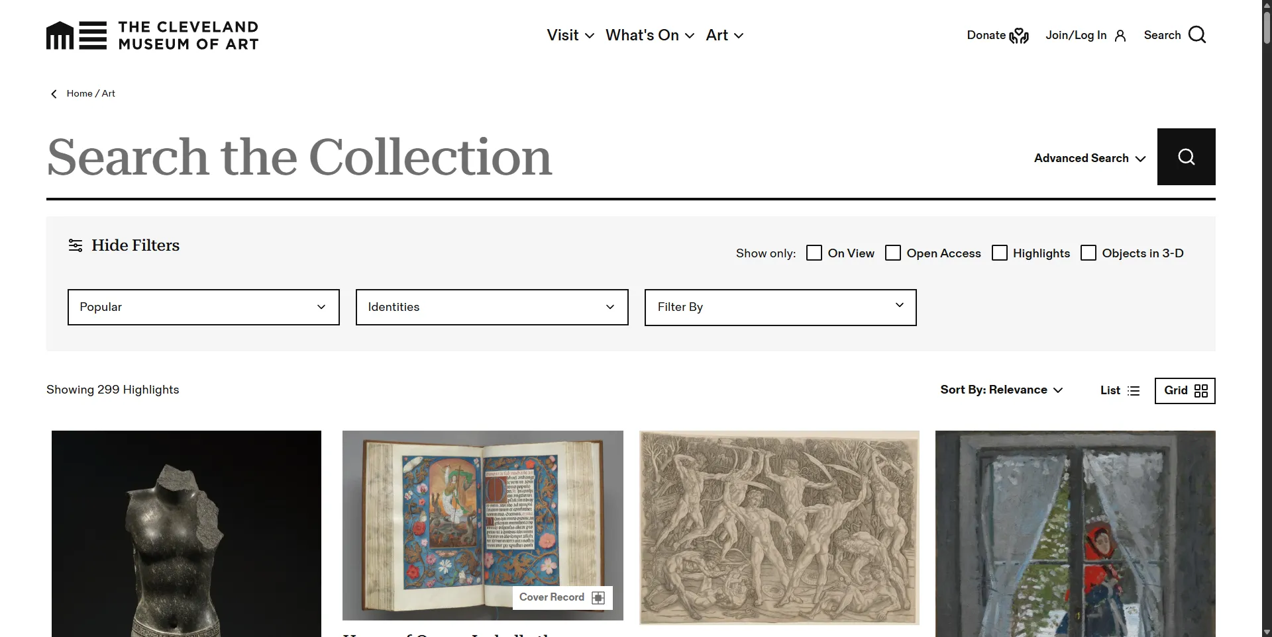Expand the Identities dropdown
The image size is (1272, 637).
[492, 307]
